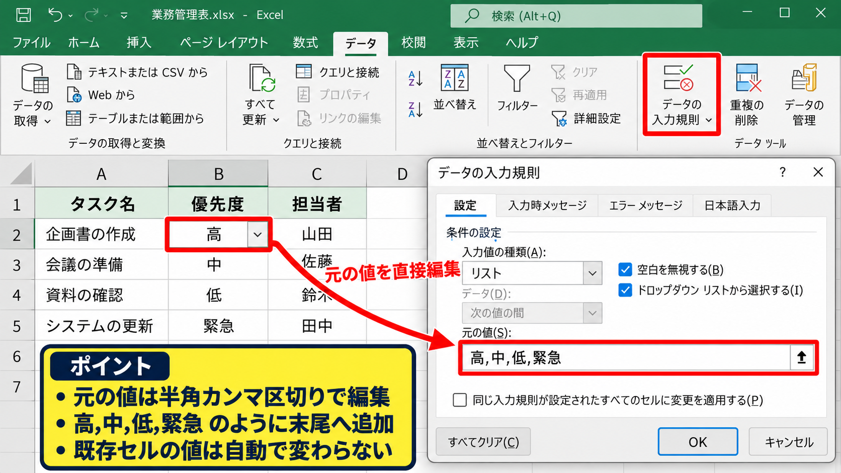Sort descending with the Z-A icon
The image size is (841, 473).
pos(415,109)
